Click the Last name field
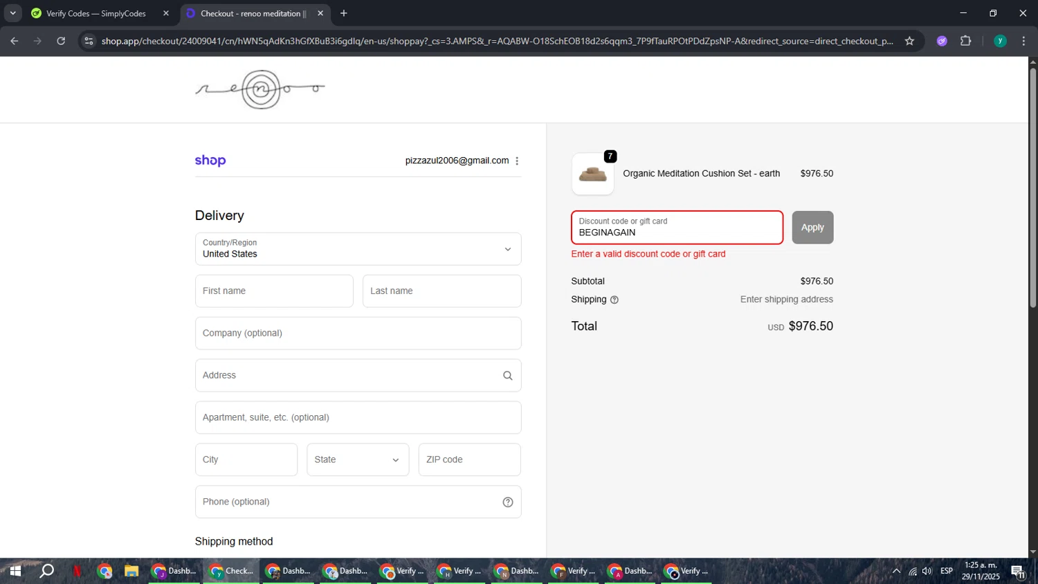 [441, 291]
